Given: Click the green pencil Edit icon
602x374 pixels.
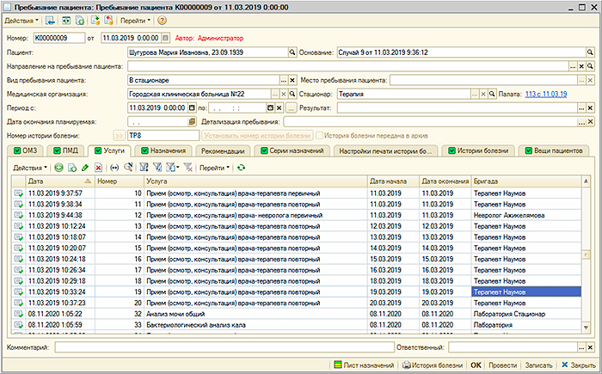Looking at the screenshot, I should tap(85, 167).
